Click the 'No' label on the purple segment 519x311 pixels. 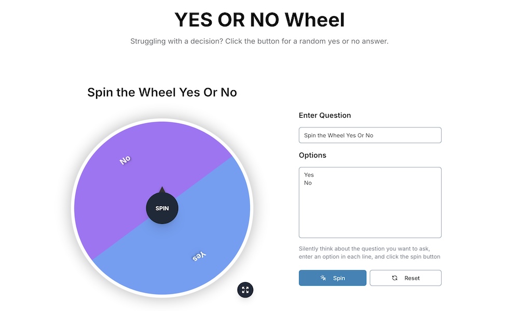(x=125, y=161)
